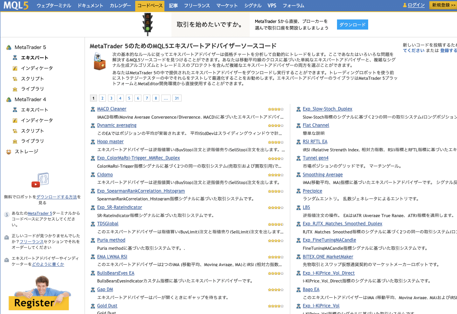This screenshot has height=314, width=457.
Task: Click star rating of Puria method
Action: click(x=276, y=241)
